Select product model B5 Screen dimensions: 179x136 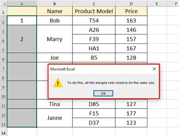click(94, 58)
